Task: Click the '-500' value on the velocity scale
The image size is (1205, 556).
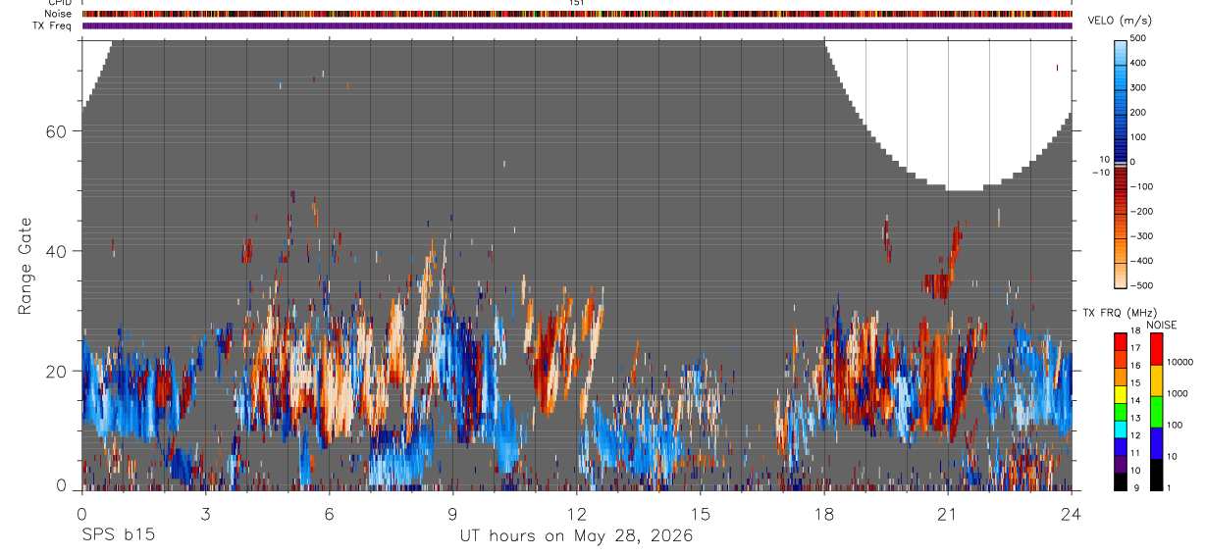Action: pyautogui.click(x=1143, y=285)
